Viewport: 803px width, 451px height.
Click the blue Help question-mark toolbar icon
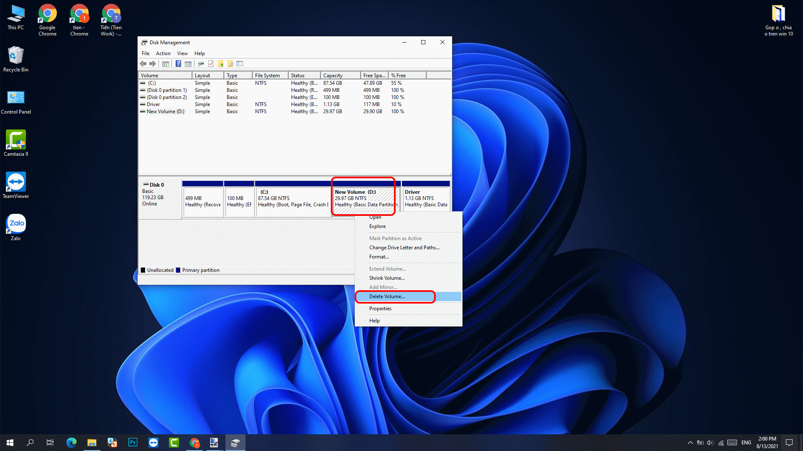[178, 64]
